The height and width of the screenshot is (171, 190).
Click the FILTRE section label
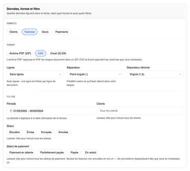click(11, 97)
